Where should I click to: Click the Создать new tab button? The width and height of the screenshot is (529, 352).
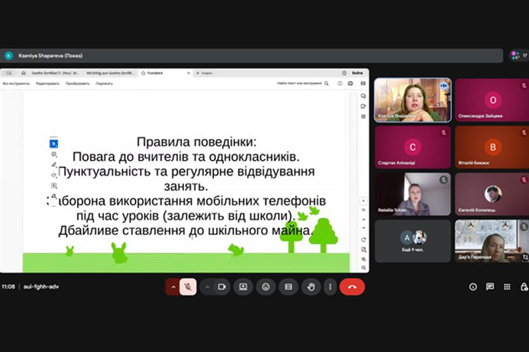205,73
